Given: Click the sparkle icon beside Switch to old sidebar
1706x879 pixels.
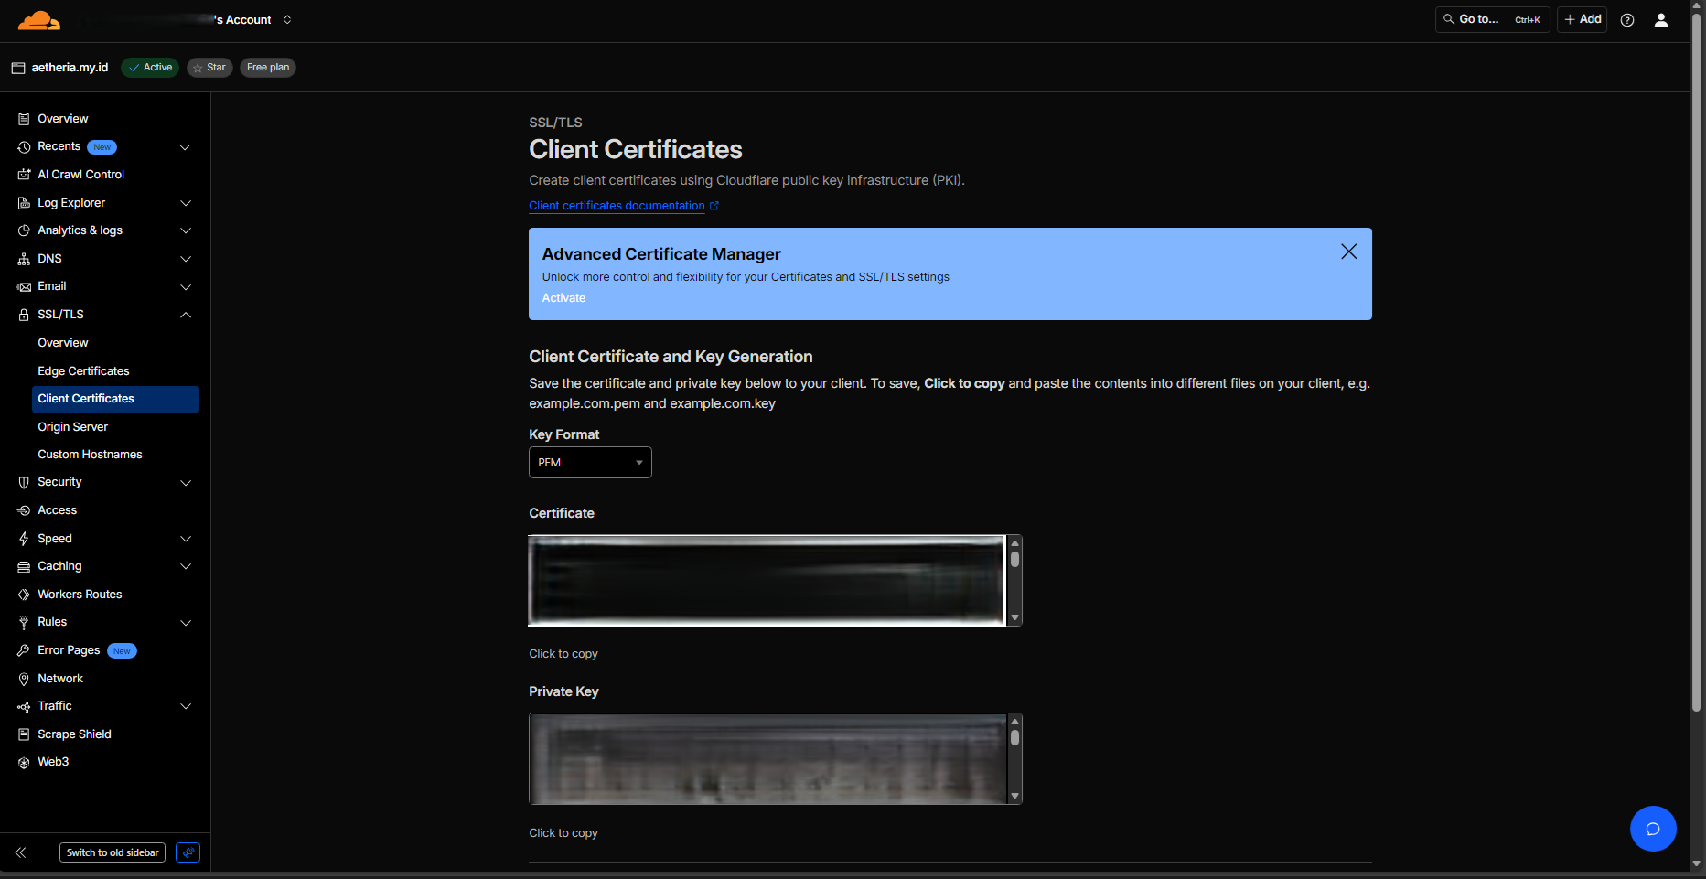Looking at the screenshot, I should pyautogui.click(x=188, y=852).
